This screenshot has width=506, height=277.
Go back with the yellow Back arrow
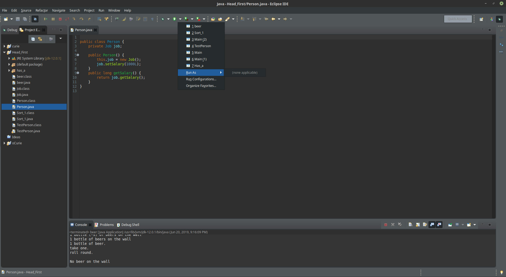pyautogui.click(x=273, y=19)
